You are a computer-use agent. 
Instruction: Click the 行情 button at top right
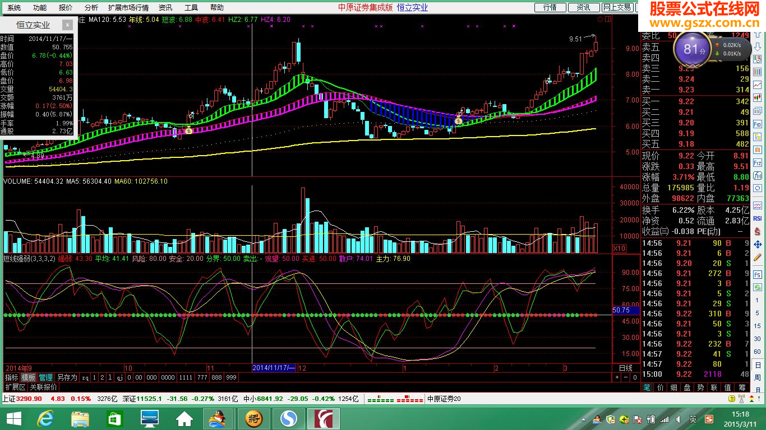pyautogui.click(x=550, y=7)
